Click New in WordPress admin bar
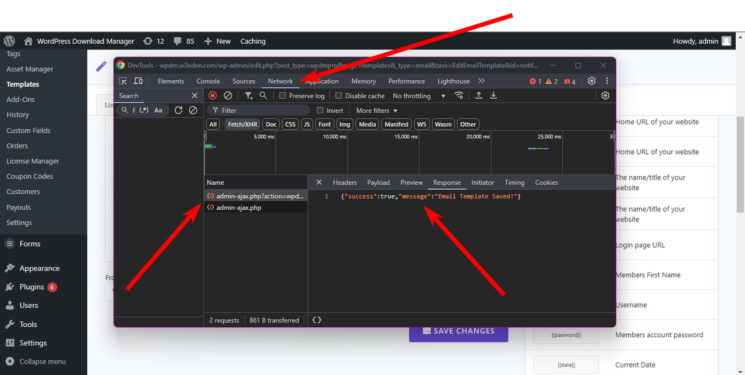 pyautogui.click(x=218, y=41)
